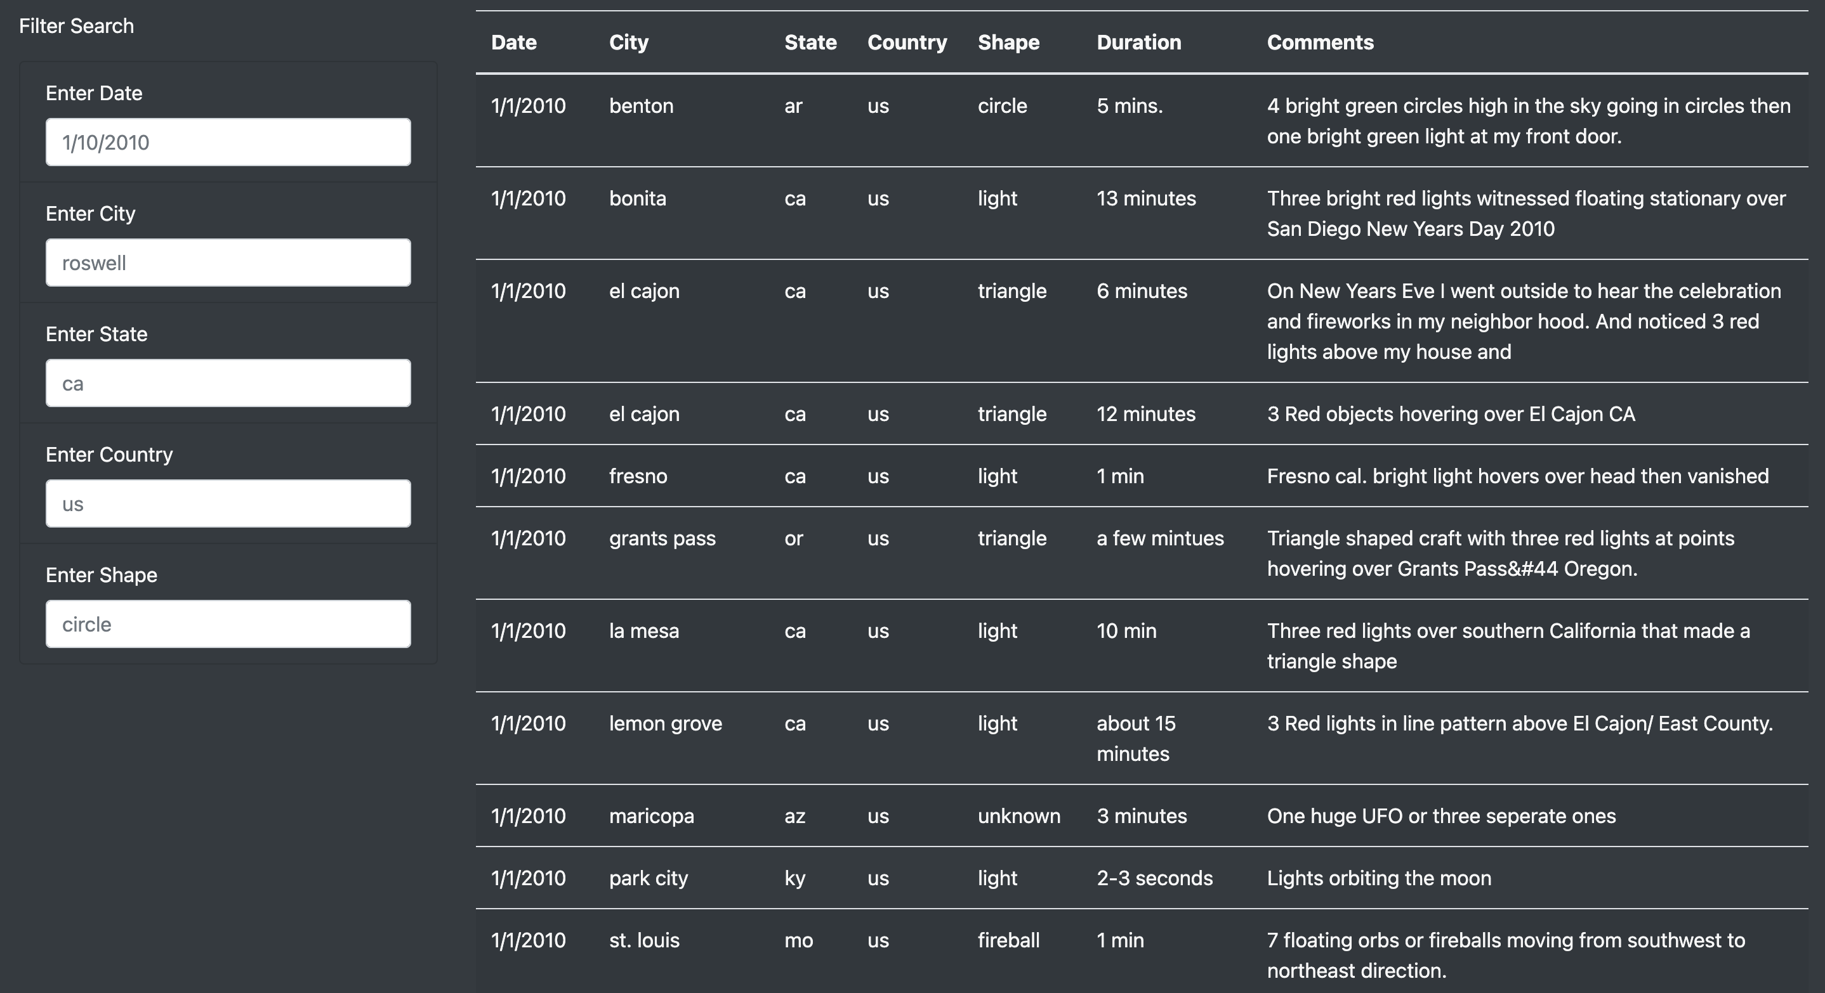Select the roswell city input field
Screen dimensions: 1825x993
(x=227, y=262)
